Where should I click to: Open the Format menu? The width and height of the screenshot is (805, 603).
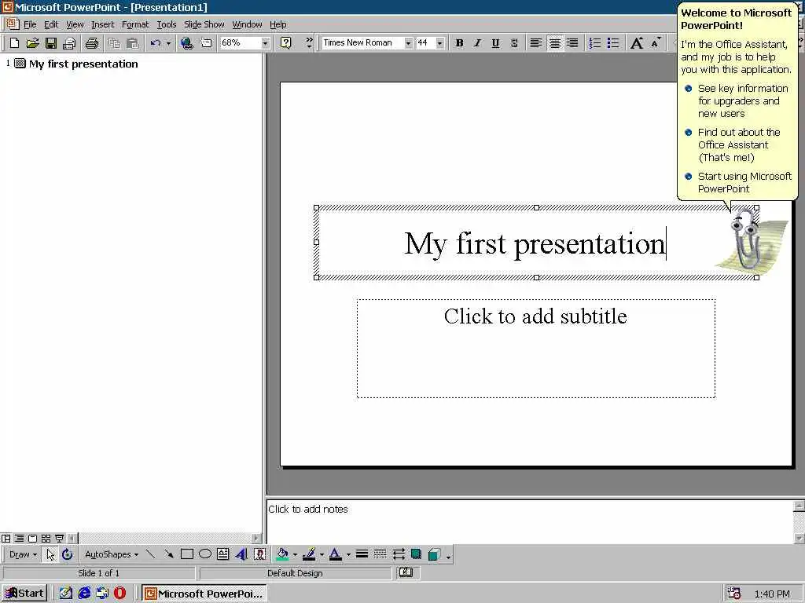tap(135, 24)
